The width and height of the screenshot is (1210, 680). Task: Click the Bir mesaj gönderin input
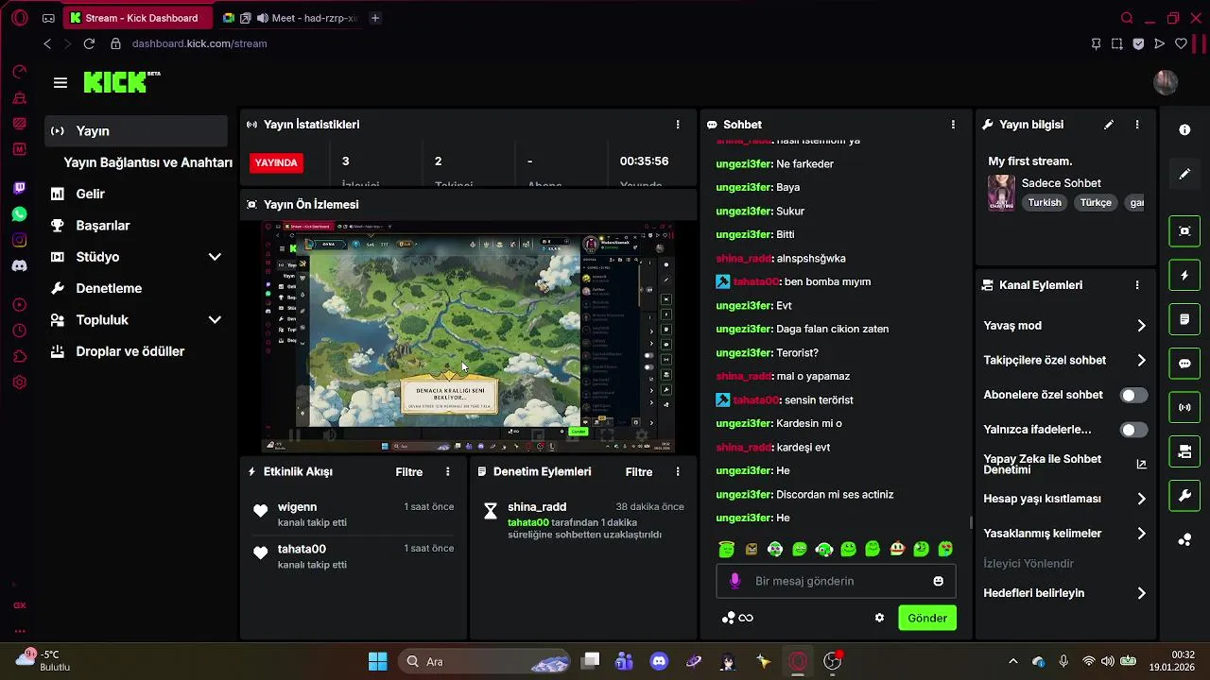[x=836, y=581]
